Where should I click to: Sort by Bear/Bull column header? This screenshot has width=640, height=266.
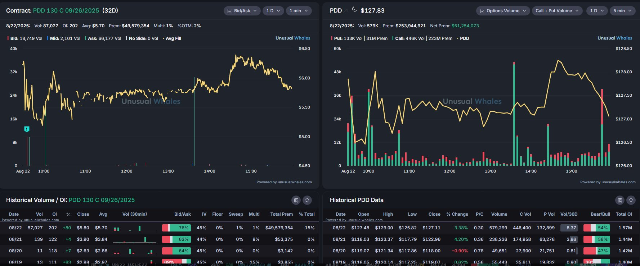600,214
